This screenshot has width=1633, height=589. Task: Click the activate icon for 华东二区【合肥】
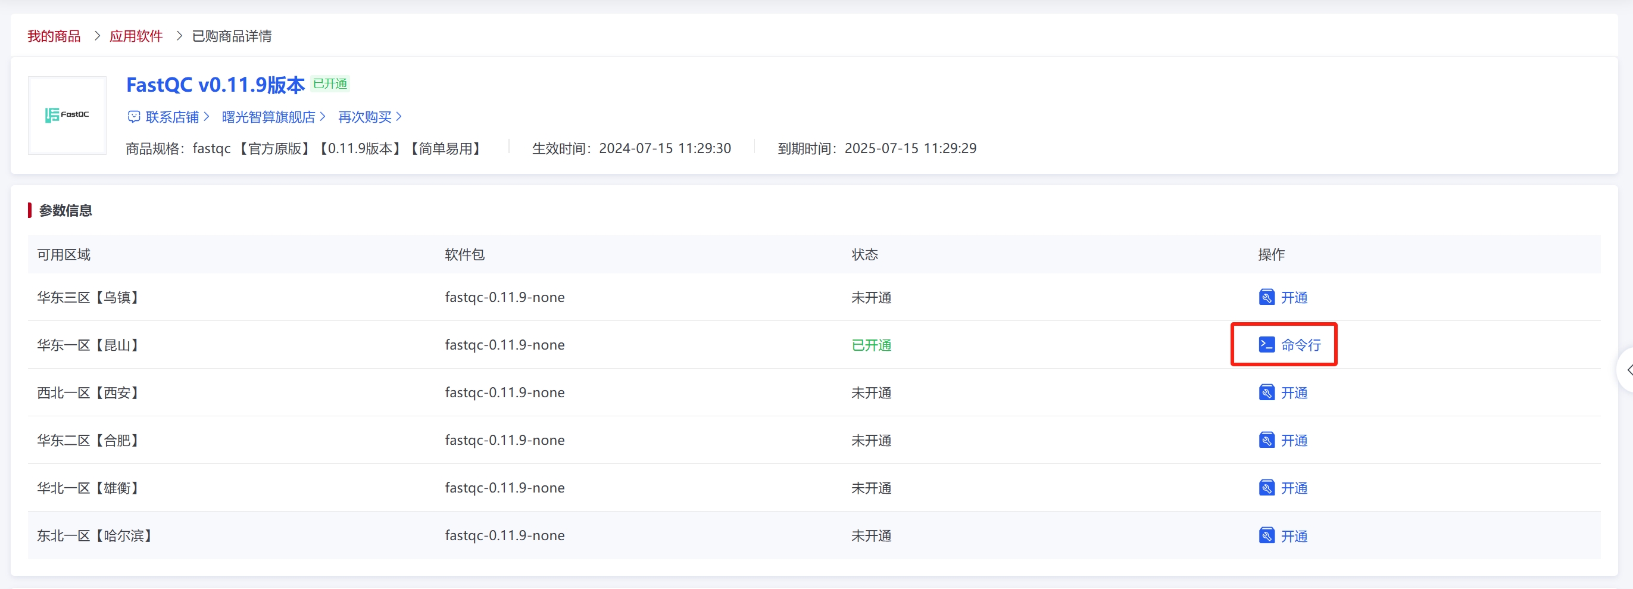click(1266, 440)
